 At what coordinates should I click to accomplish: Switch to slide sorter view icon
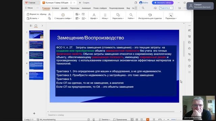coord(137,120)
